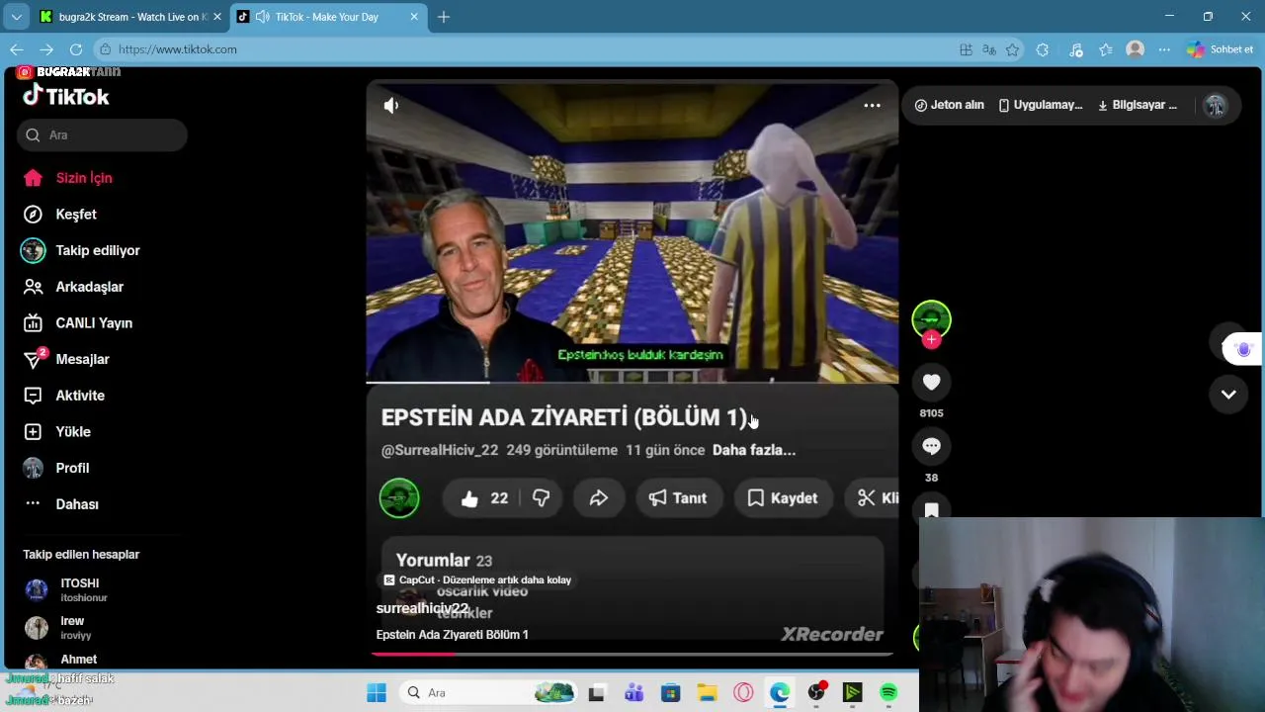Open browser extensions icon
This screenshot has width=1265, height=712.
pyautogui.click(x=1042, y=49)
